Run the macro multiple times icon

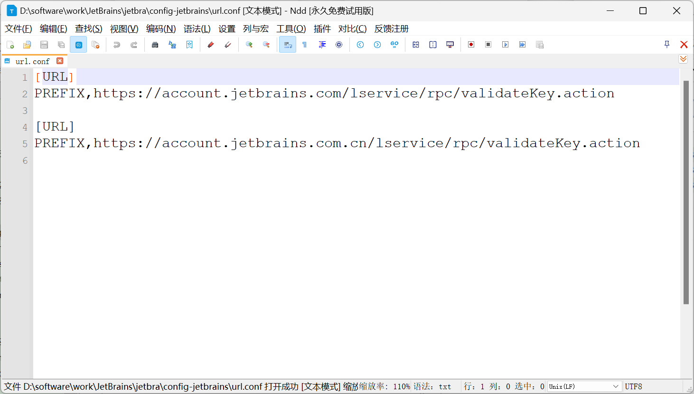[x=523, y=45]
